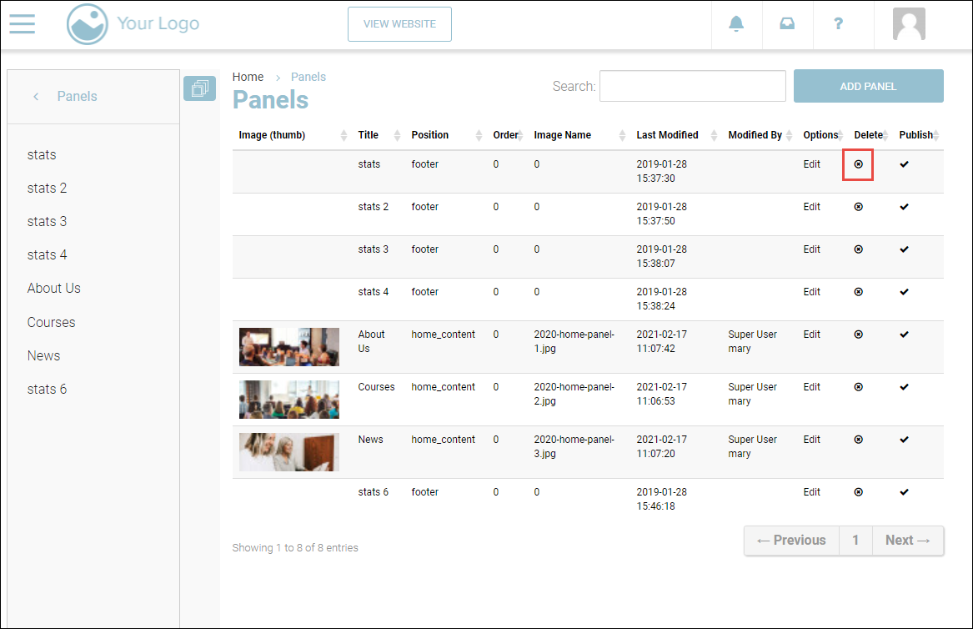Viewport: 973px width, 629px height.
Task: Click the help question mark icon
Action: tap(839, 24)
